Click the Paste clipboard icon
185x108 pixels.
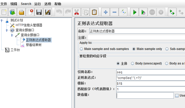pos(94,12)
